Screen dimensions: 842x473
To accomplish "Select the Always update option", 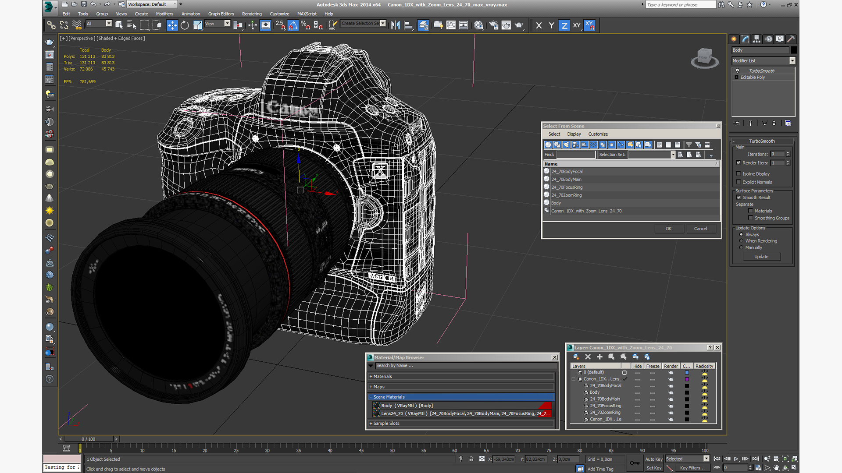I will point(741,234).
